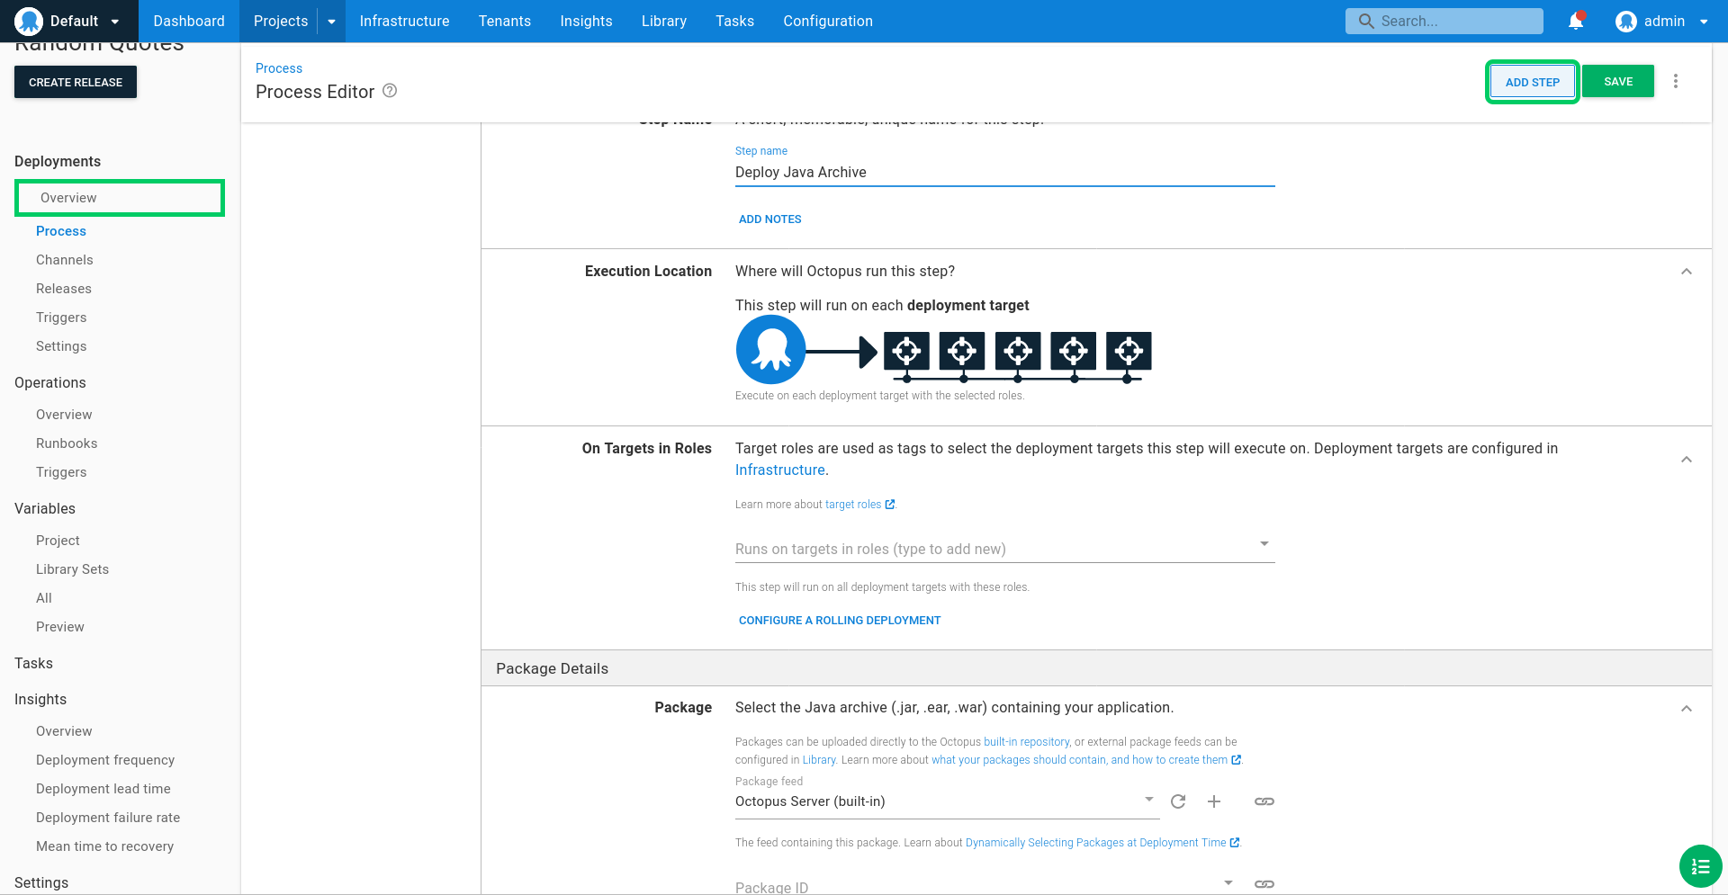Open the Library link in Package description
This screenshot has height=895, width=1728.
819,760
